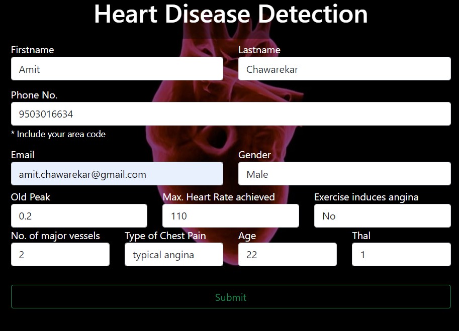Viewport: 459px width, 331px height.
Task: Focus the Max. Heart Rate achieved field
Action: point(231,216)
